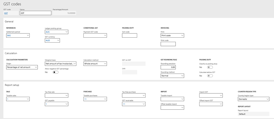Collapse the Calculation section header
Screen dimensions: 274x119
[x=11, y=53]
